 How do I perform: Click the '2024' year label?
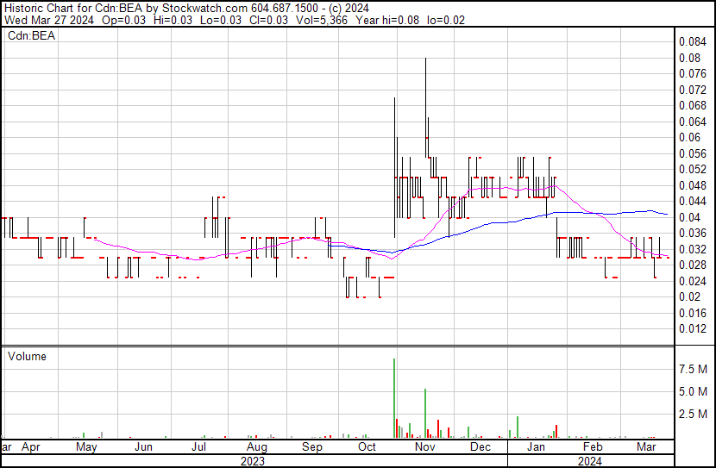click(x=590, y=462)
